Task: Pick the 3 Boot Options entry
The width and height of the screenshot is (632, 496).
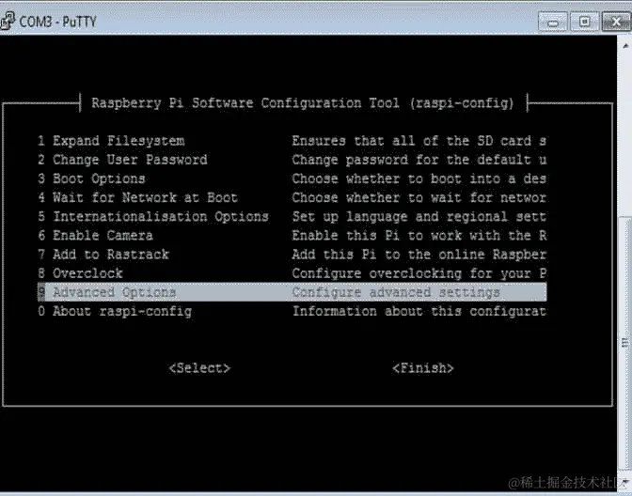Action: [91, 178]
